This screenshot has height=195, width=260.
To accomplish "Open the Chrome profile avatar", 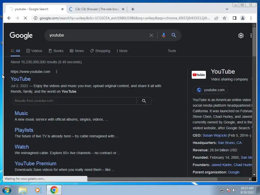I will click(x=242, y=18).
